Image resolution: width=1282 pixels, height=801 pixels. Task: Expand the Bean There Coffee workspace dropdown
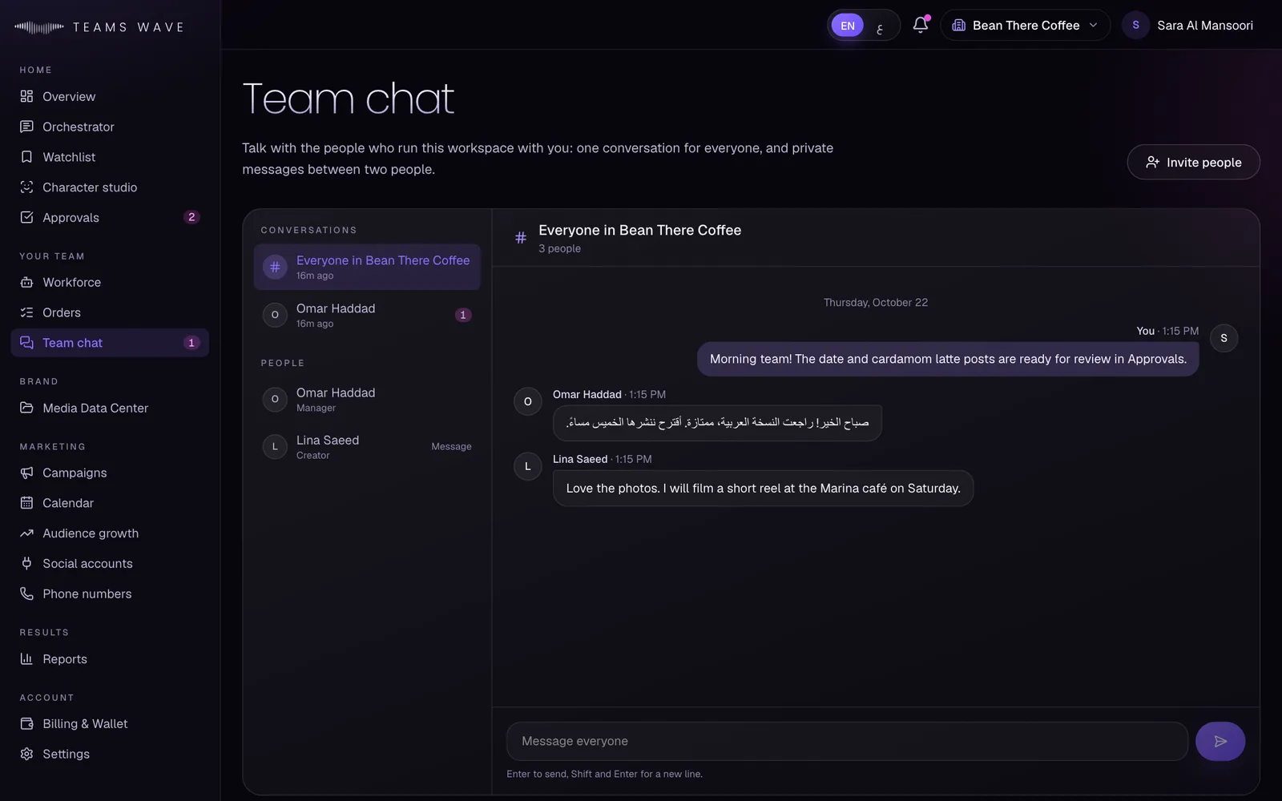point(1025,26)
